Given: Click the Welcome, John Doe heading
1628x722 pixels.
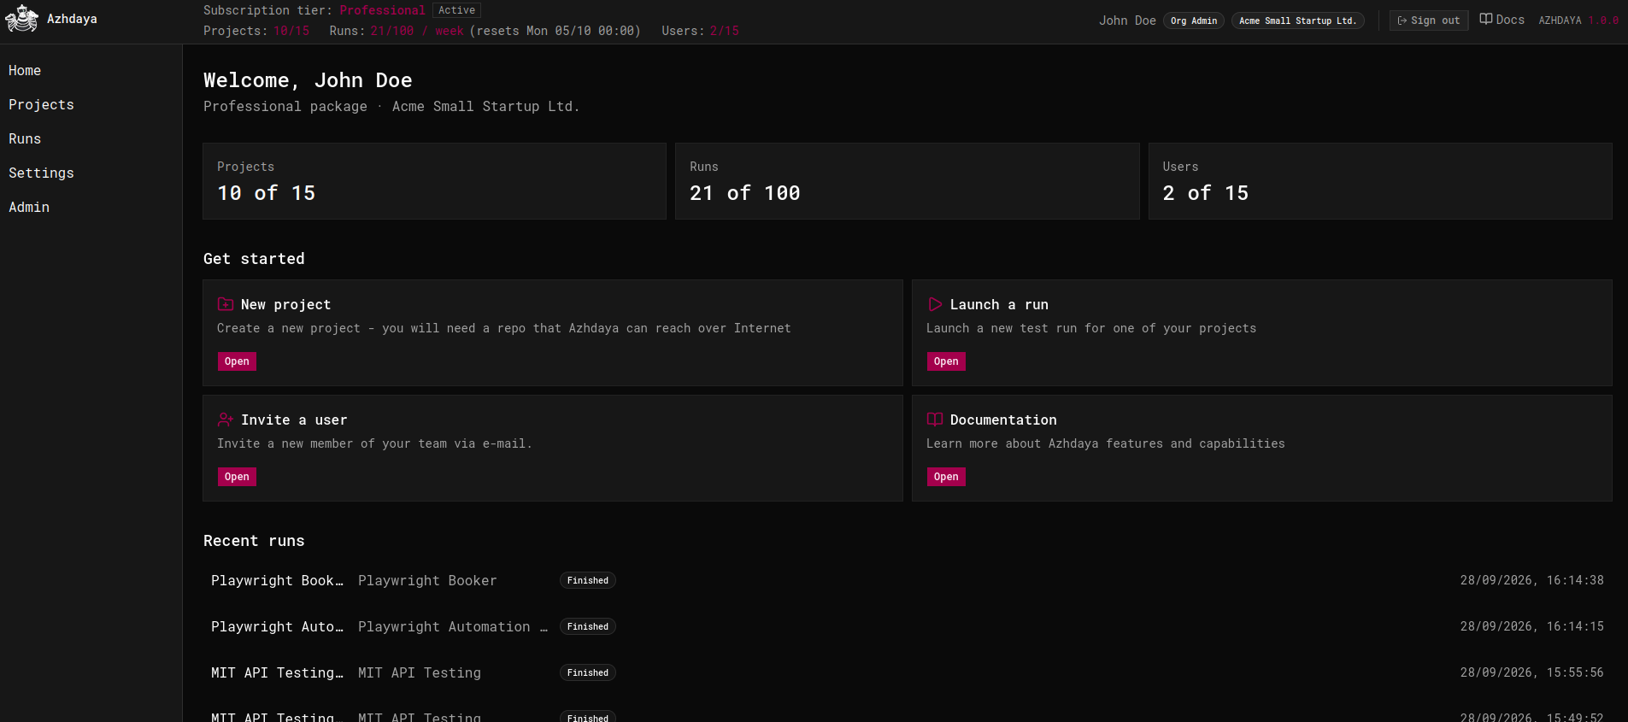Looking at the screenshot, I should [x=308, y=80].
